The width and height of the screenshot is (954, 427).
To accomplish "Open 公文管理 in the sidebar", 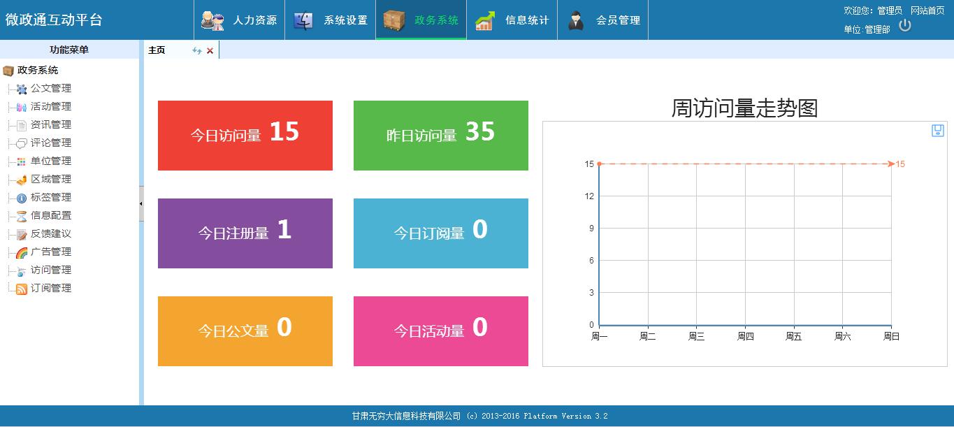I will pyautogui.click(x=50, y=88).
